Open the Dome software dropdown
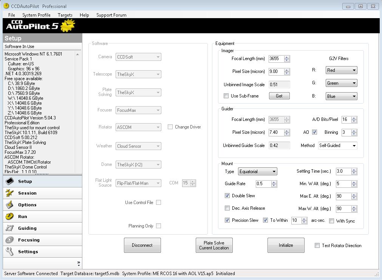The image size is (382, 280). [x=138, y=164]
